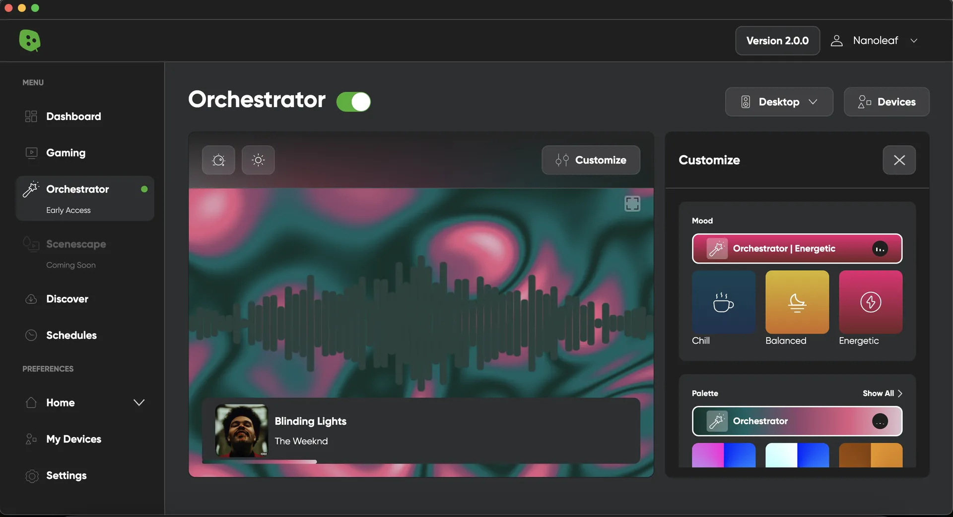Click the green Nanoleaf logo icon
This screenshot has width=953, height=517.
[x=30, y=41]
